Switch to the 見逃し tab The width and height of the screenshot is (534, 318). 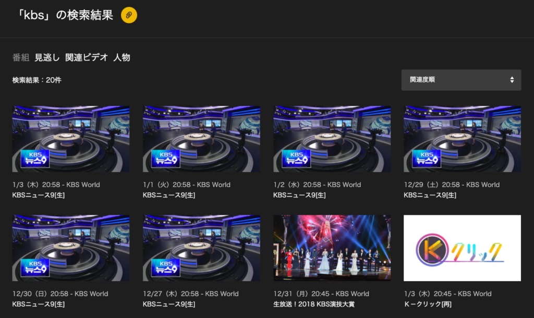(x=47, y=57)
